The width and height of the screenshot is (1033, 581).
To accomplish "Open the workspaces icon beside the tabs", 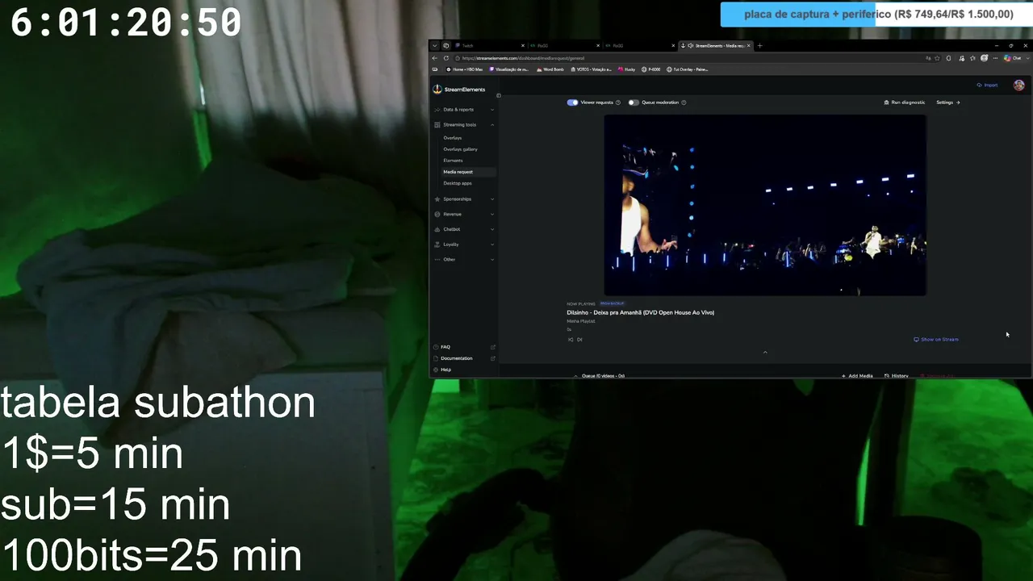I will point(446,45).
